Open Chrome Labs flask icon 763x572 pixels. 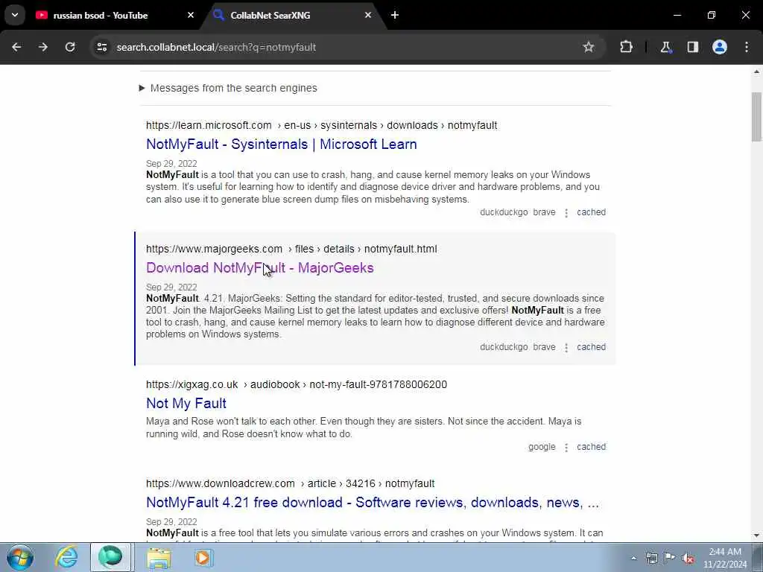tap(665, 47)
